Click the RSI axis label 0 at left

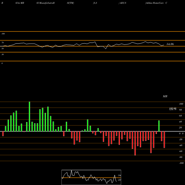point(2,63)
